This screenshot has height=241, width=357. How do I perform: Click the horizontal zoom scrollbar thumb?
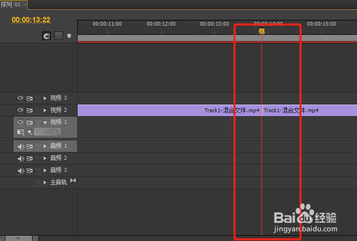[x=18, y=238]
